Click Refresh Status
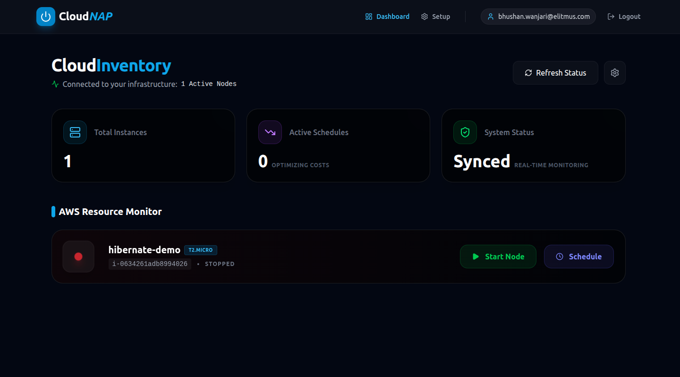Image resolution: width=680 pixels, height=377 pixels. click(555, 72)
